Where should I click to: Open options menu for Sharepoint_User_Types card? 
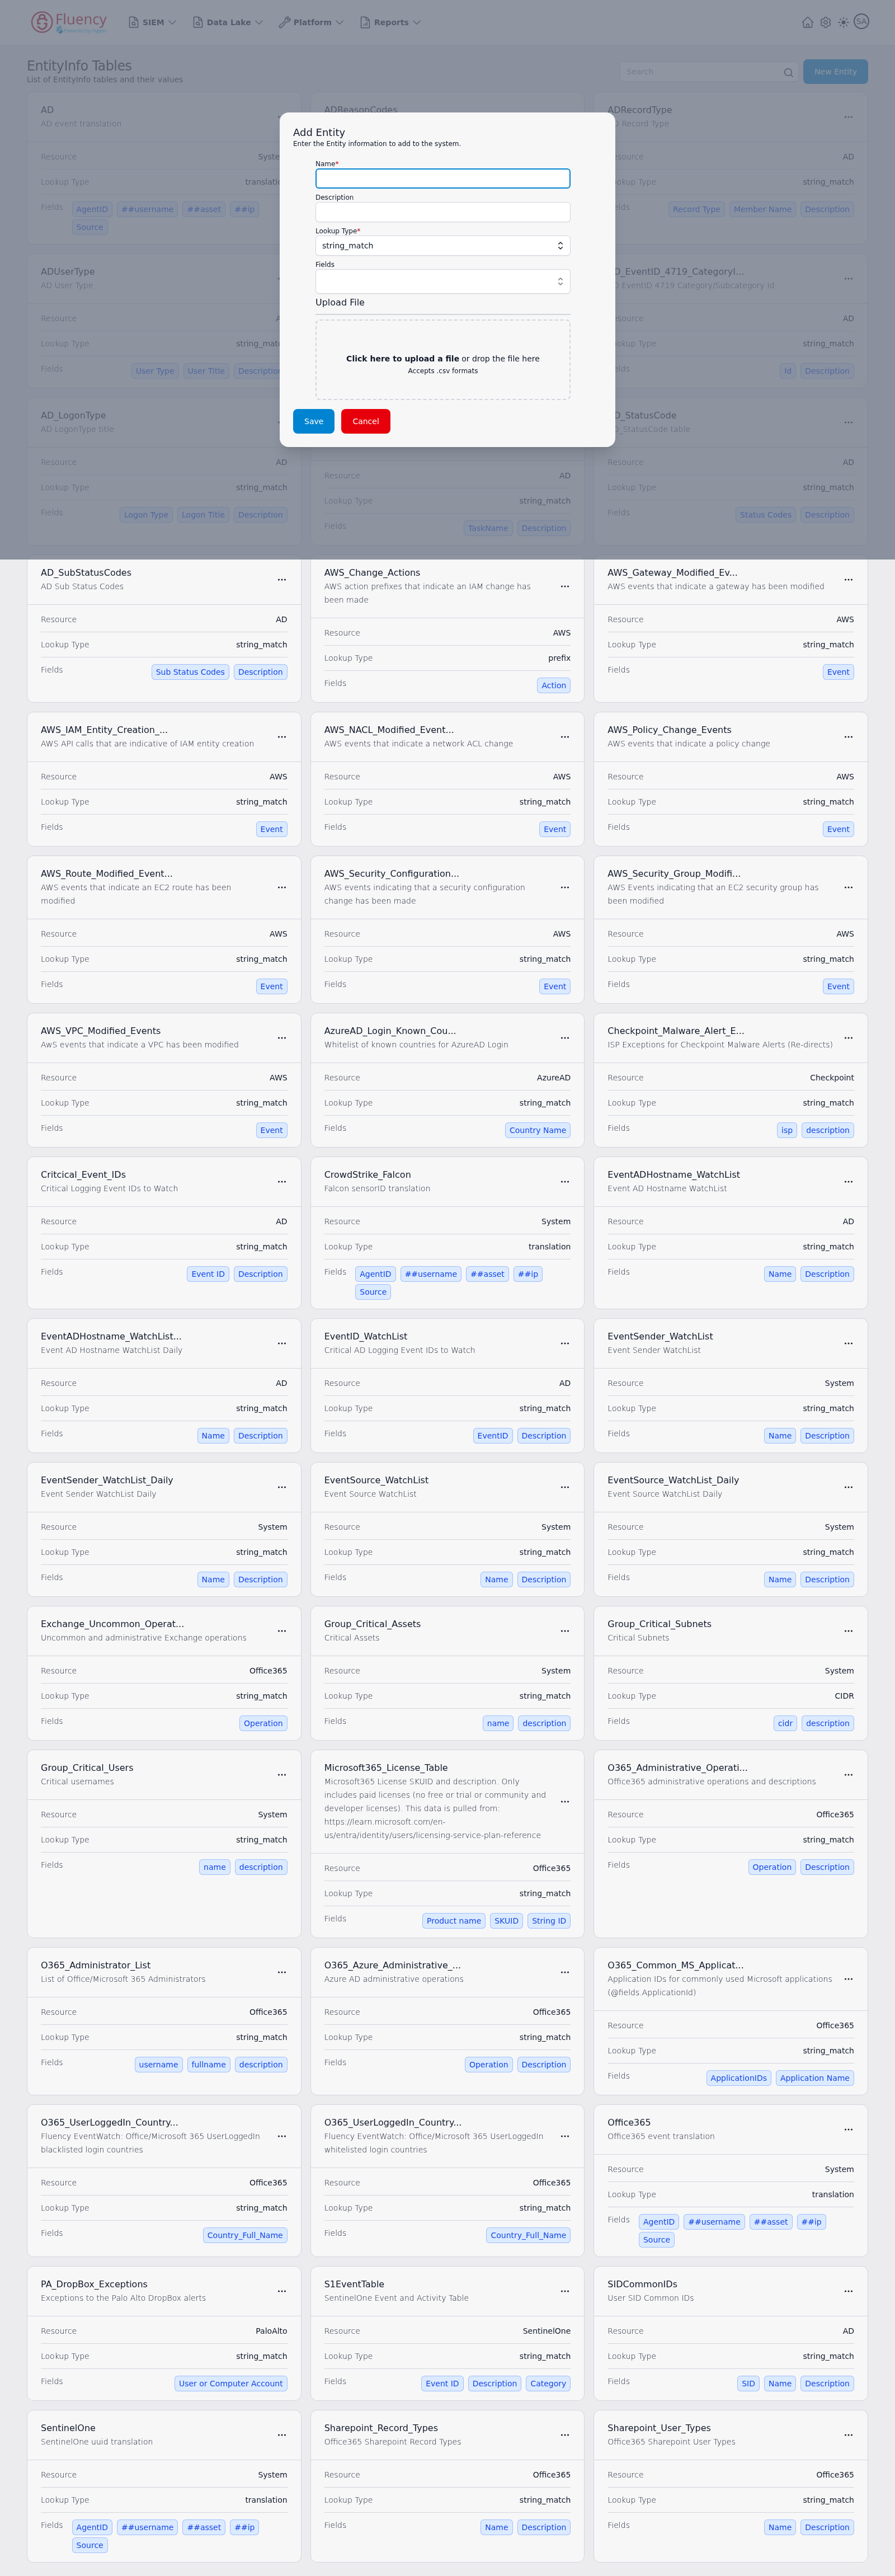(x=848, y=2435)
